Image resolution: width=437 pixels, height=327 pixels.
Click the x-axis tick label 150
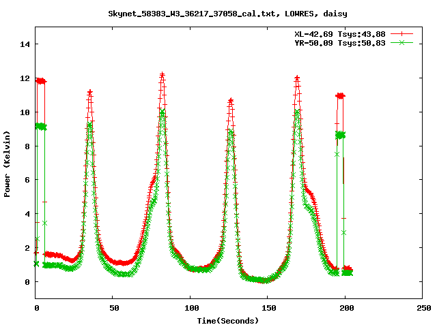[269, 308]
